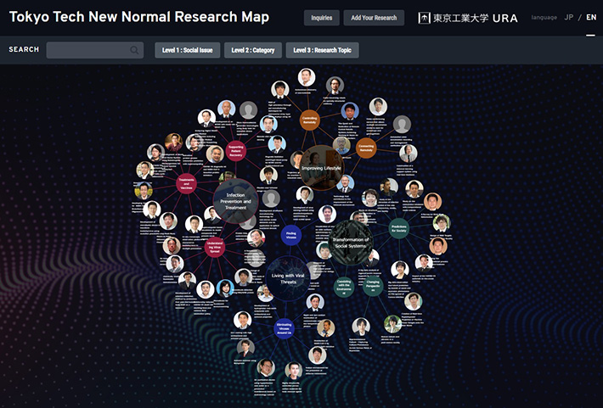Click the Add Your Research button

pos(374,18)
